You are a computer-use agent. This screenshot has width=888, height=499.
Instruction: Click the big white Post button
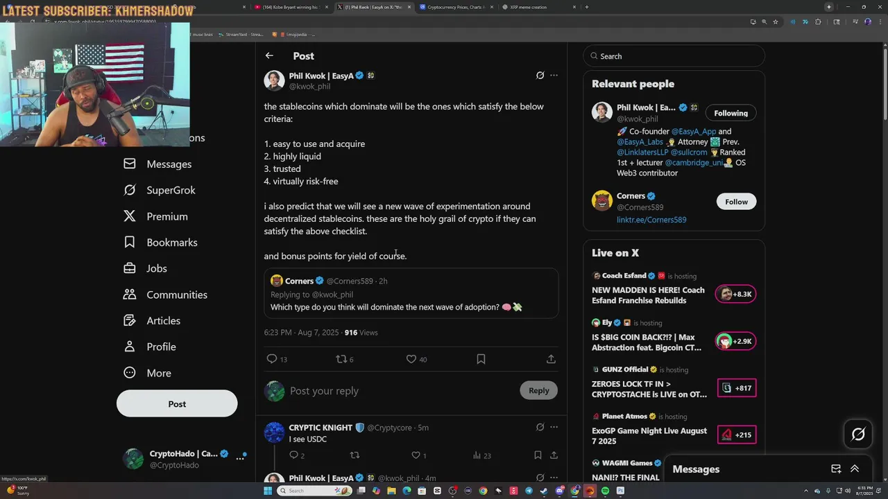coord(177,404)
